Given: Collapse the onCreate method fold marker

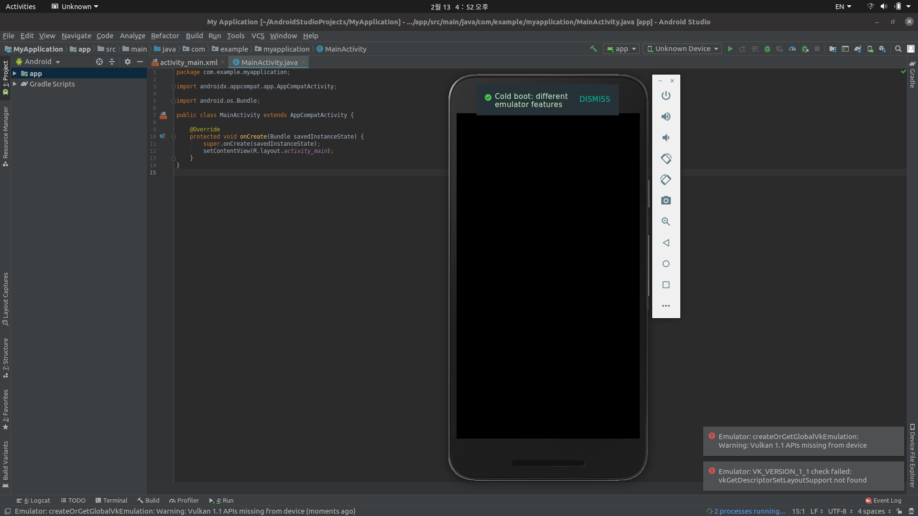Looking at the screenshot, I should (x=174, y=137).
